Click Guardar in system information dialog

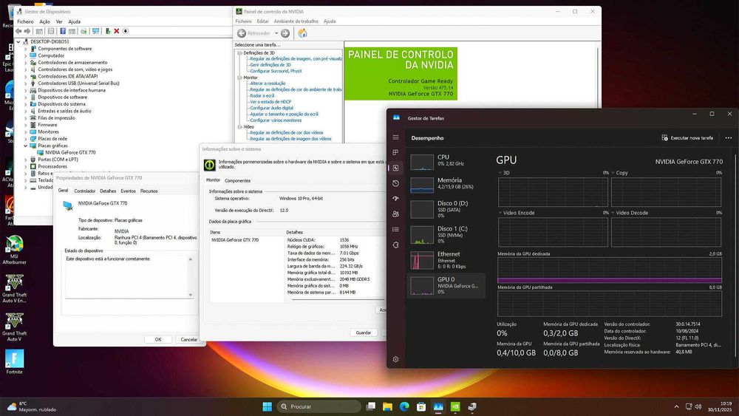tap(364, 333)
